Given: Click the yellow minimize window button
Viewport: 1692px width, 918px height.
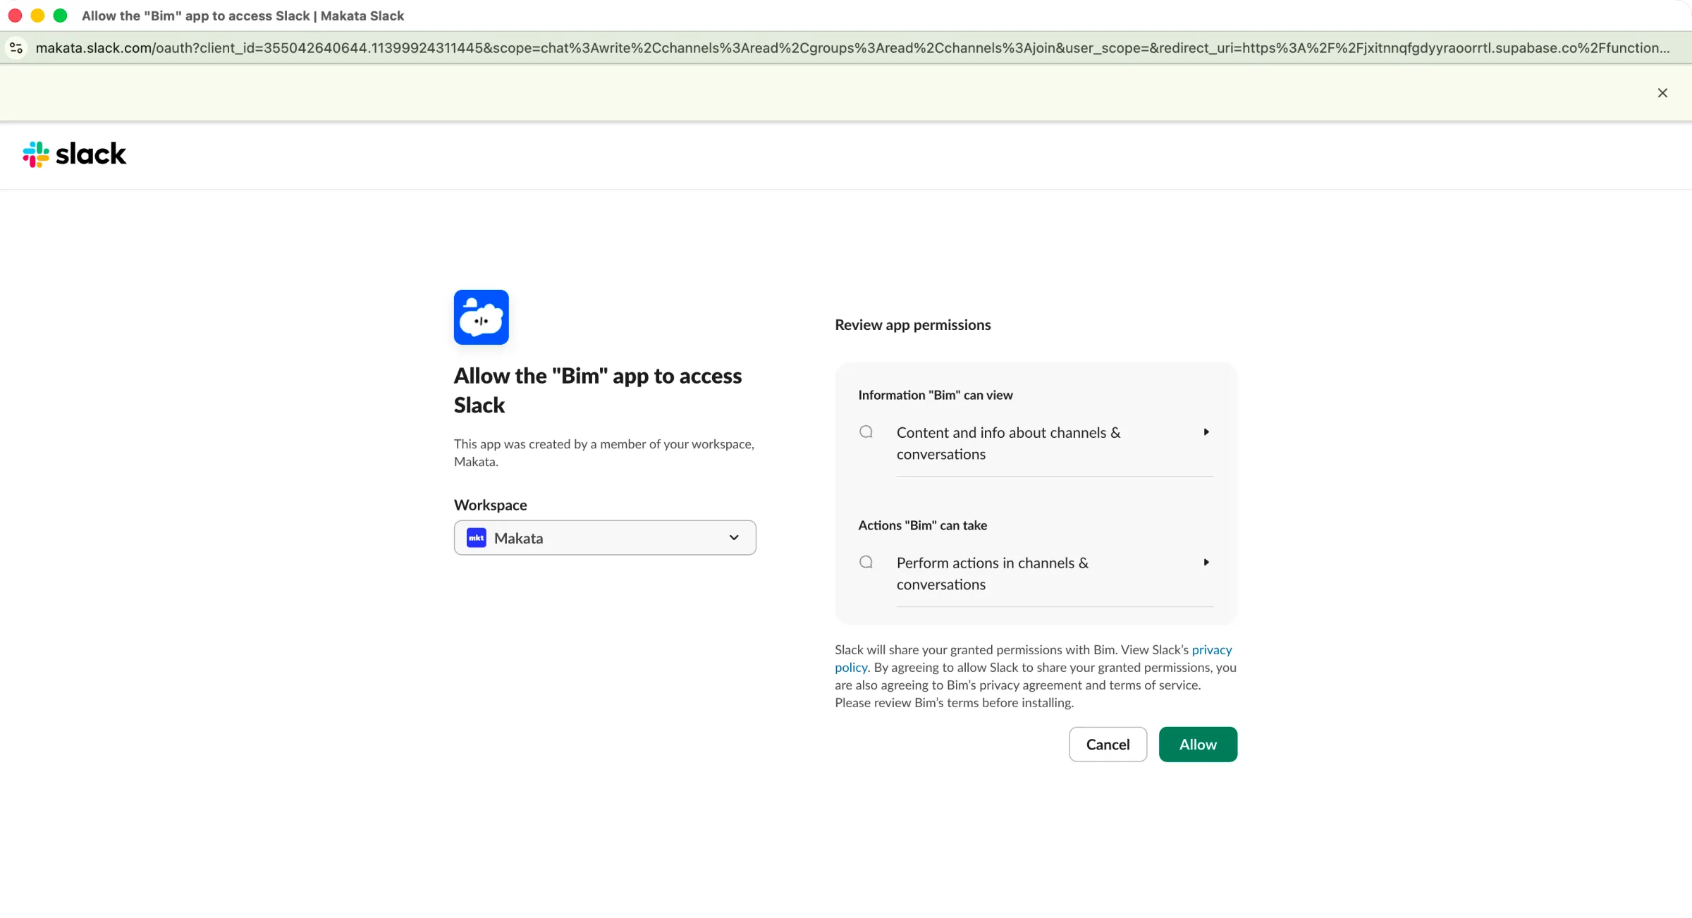Looking at the screenshot, I should click(37, 16).
